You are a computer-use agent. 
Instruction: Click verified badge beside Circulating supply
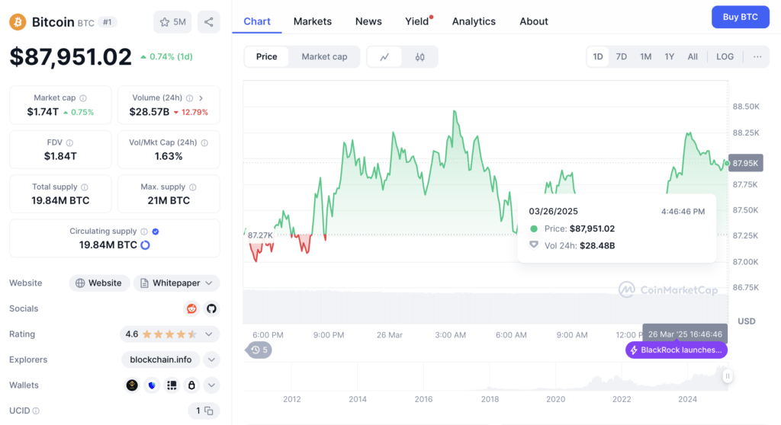[x=156, y=232]
